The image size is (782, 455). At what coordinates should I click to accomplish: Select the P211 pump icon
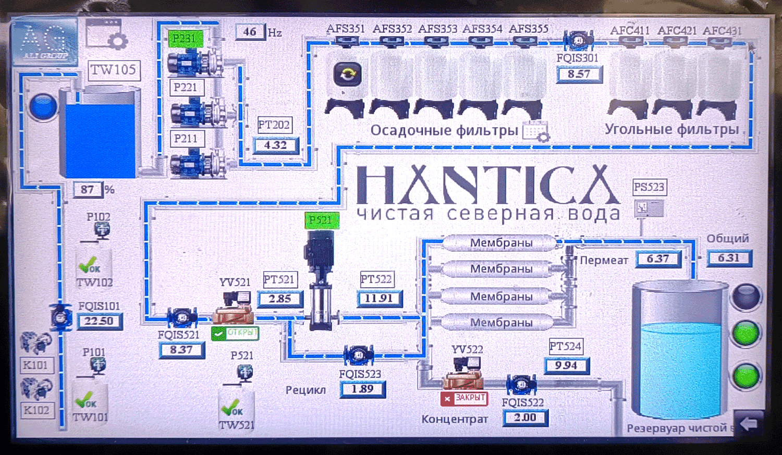click(199, 163)
